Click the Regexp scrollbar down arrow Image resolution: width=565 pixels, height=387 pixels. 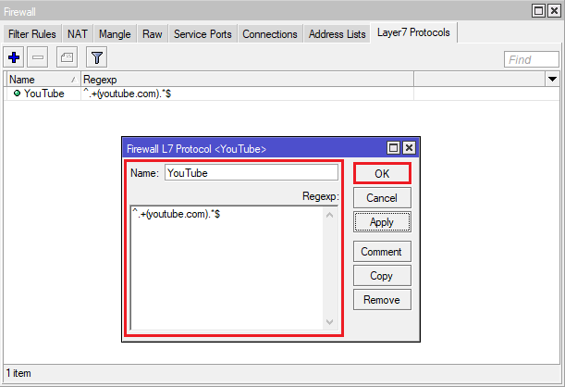click(329, 321)
